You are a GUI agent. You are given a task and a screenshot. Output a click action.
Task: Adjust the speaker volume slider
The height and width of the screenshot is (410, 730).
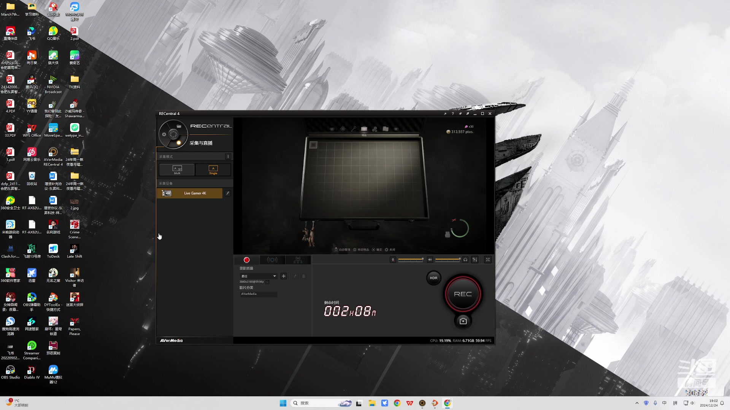pos(448,260)
